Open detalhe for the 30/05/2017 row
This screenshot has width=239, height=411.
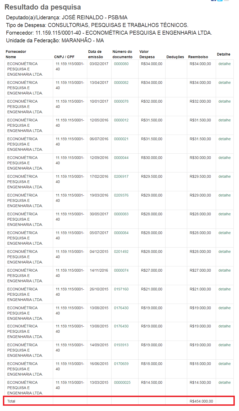pos(224,214)
